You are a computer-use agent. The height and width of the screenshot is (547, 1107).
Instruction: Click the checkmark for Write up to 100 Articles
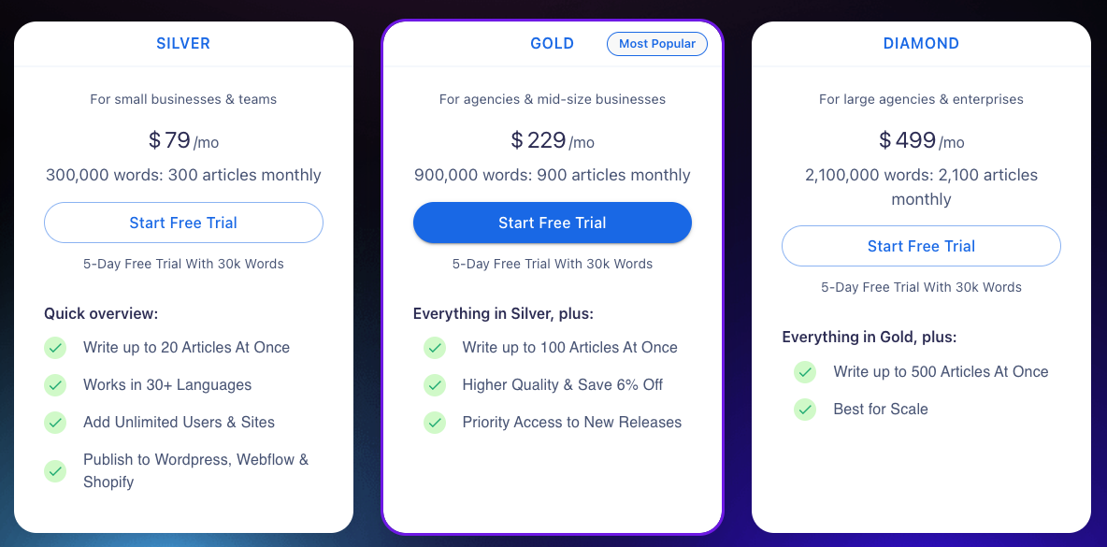[x=435, y=348]
